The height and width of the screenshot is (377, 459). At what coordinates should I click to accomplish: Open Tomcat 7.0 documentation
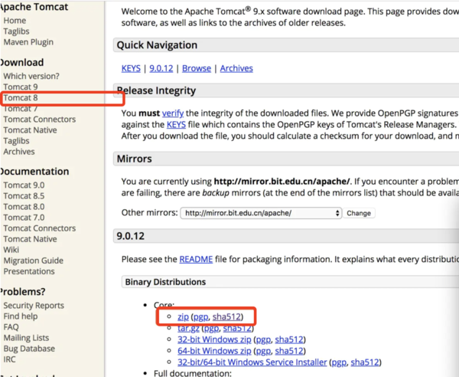coord(24,218)
